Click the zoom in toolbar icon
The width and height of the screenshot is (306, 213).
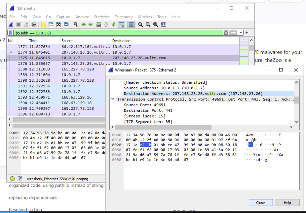(140, 24)
